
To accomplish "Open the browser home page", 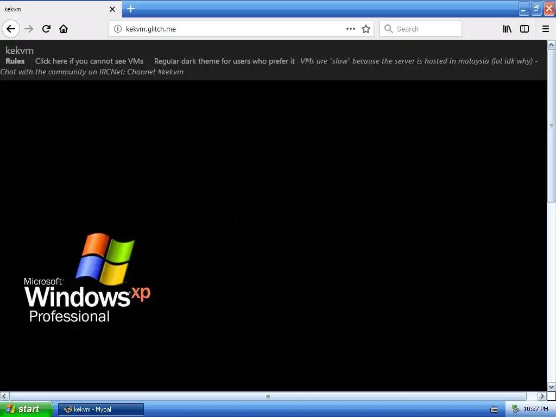I will pos(64,29).
